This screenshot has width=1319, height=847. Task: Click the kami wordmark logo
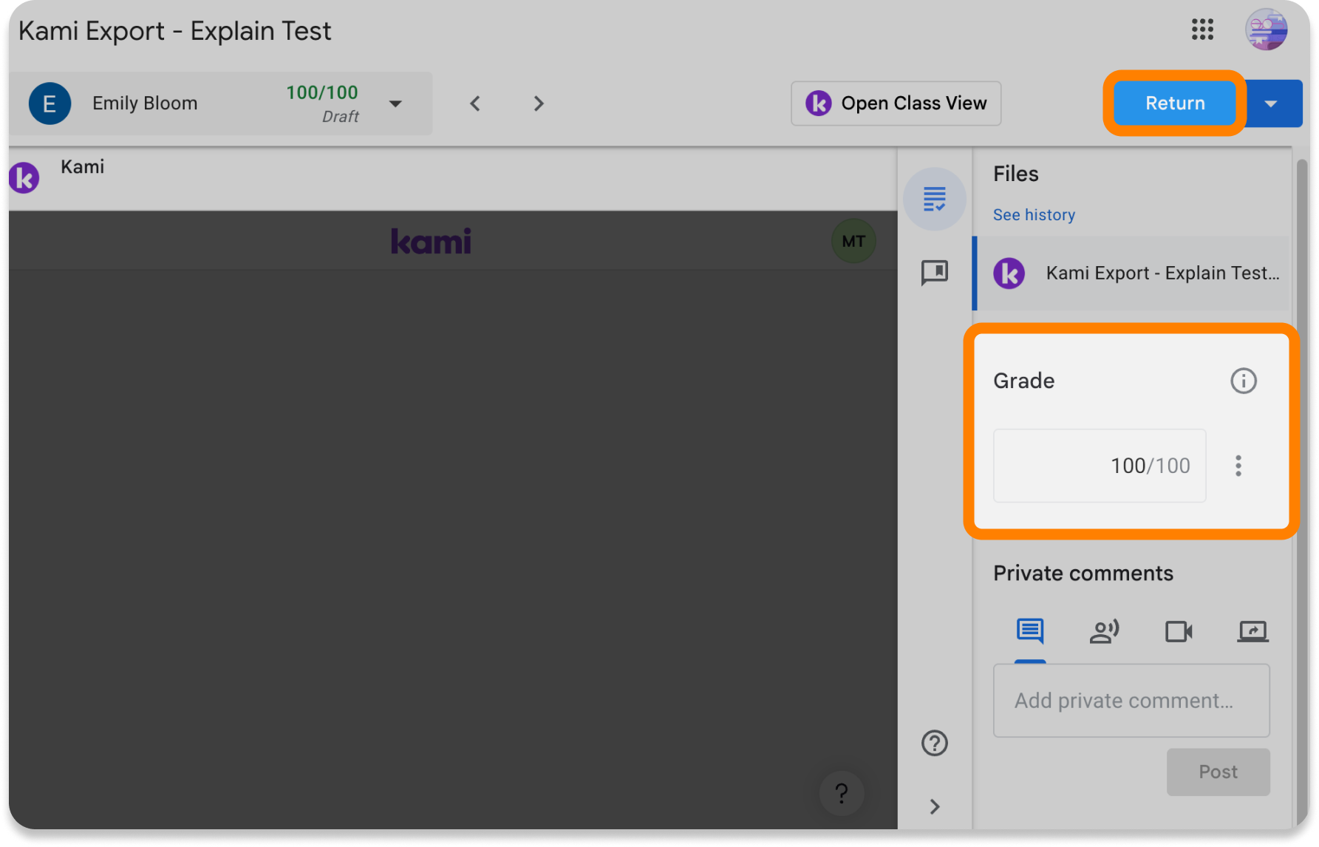pos(431,242)
